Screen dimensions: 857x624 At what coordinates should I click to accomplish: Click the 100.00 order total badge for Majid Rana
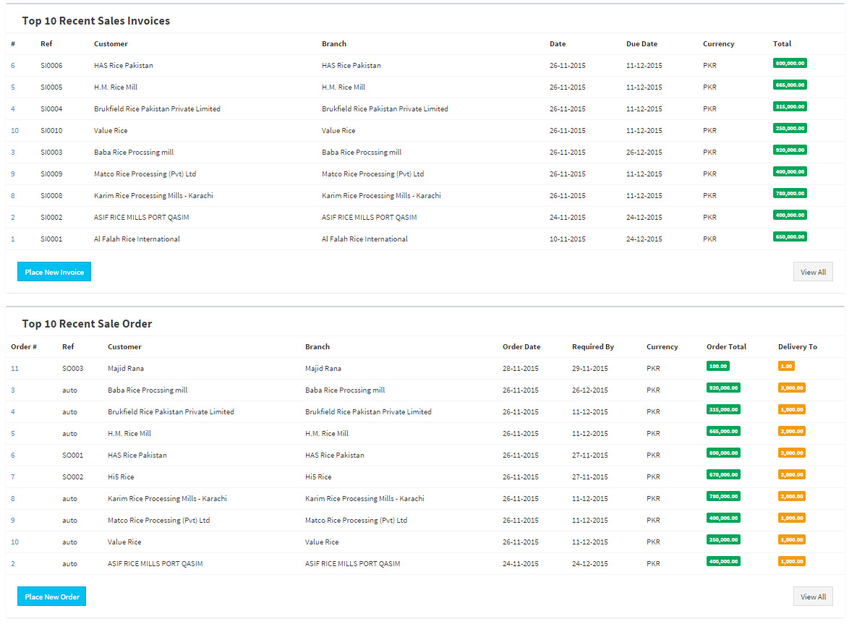coord(717,366)
